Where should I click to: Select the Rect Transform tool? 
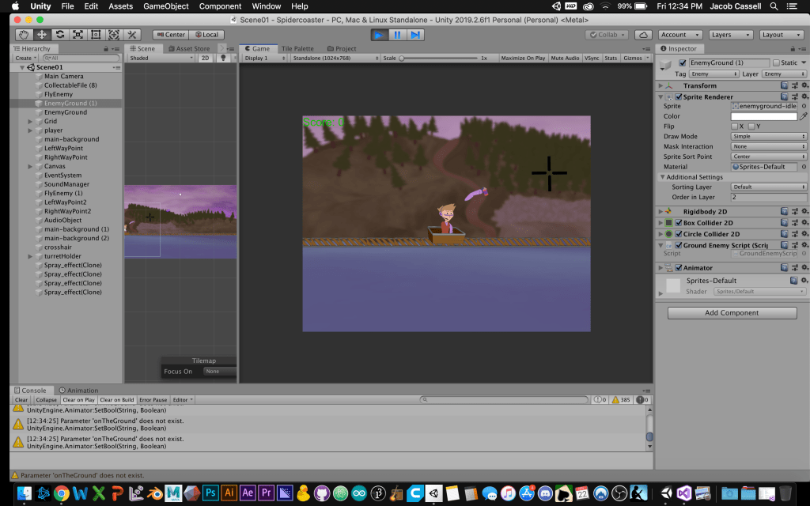coord(96,35)
